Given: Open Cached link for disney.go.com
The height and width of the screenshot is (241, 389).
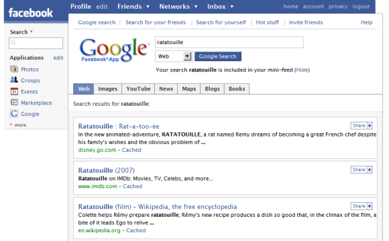Looking at the screenshot, I should click(131, 150).
